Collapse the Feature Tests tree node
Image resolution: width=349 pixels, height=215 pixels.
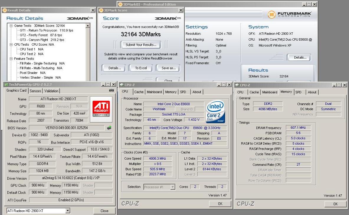pos(11,59)
